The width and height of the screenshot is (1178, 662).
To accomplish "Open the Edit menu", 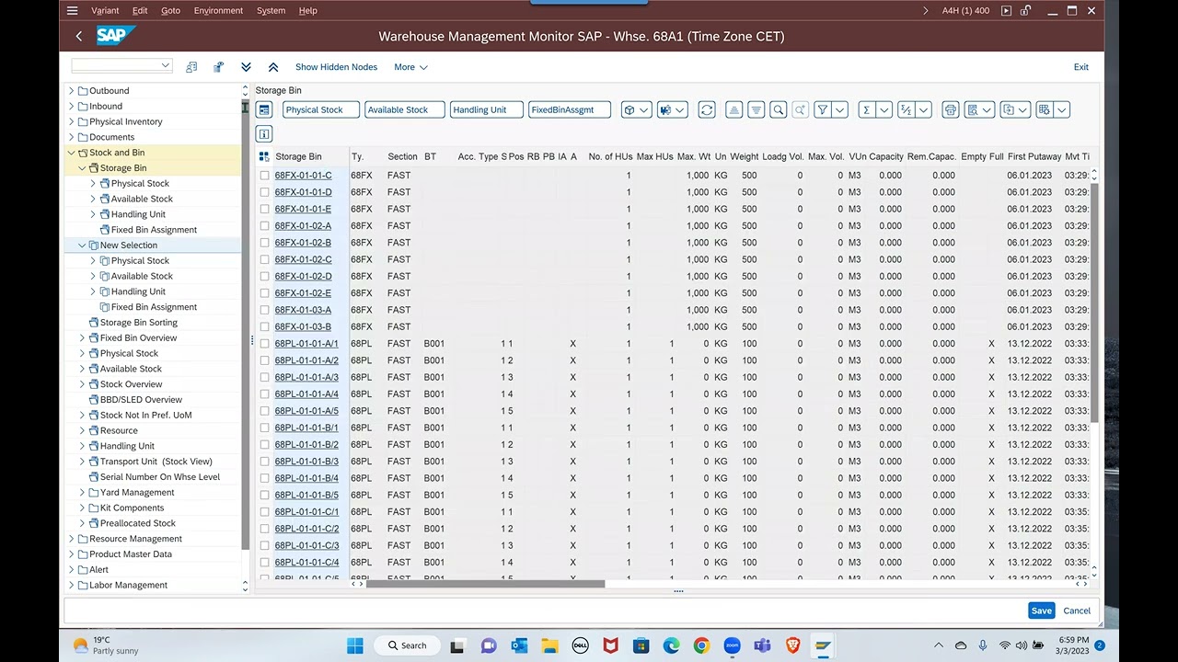I will pos(140,10).
